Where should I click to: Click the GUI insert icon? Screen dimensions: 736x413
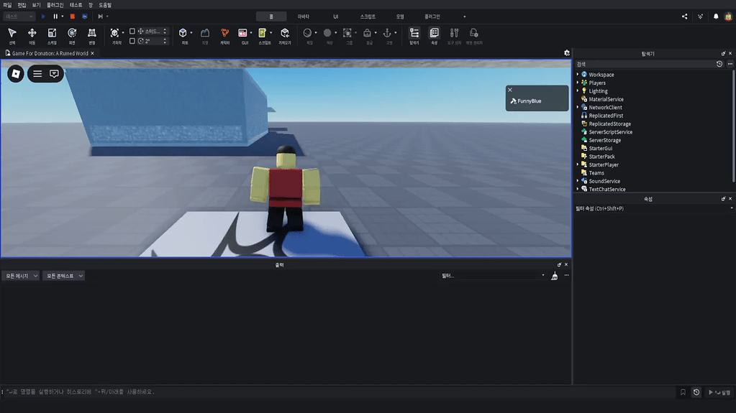point(242,33)
